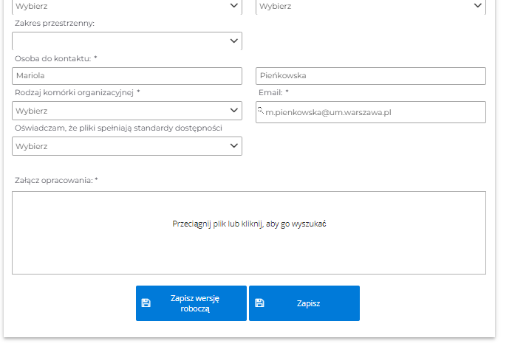Open the top-right "Wybierz" dropdown
This screenshot has width=512, height=352.
tap(370, 6)
